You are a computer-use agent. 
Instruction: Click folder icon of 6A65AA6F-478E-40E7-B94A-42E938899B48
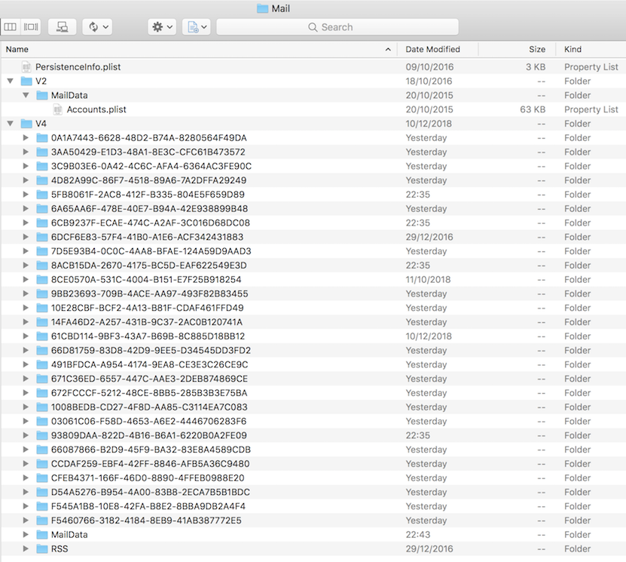coord(42,209)
